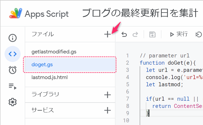Viewport: 203px width, 125px height.
Task: Redo the last edit
Action: point(135,34)
